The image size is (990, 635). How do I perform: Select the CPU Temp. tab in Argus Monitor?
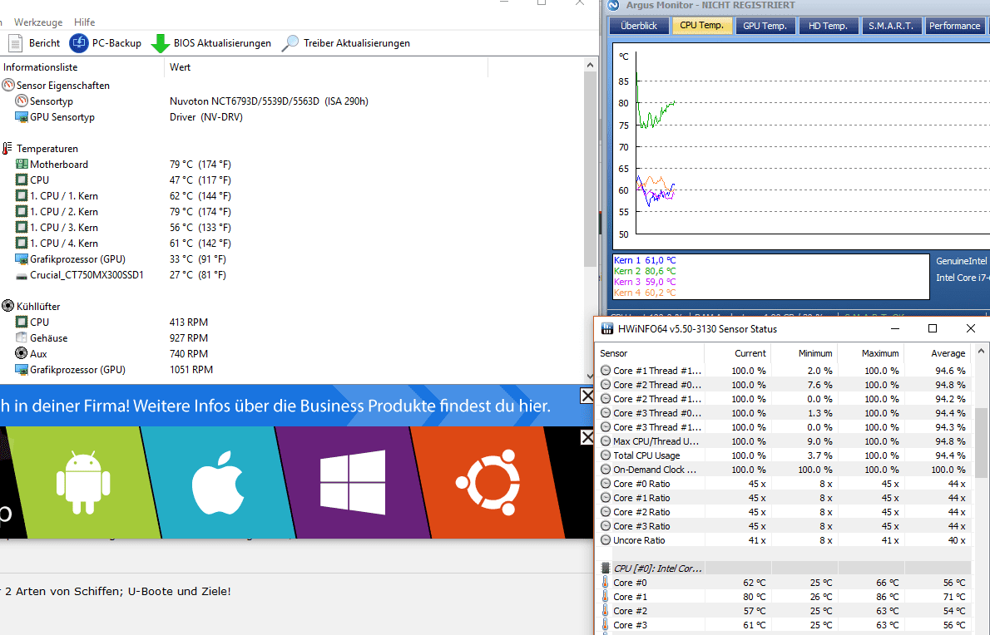701,26
